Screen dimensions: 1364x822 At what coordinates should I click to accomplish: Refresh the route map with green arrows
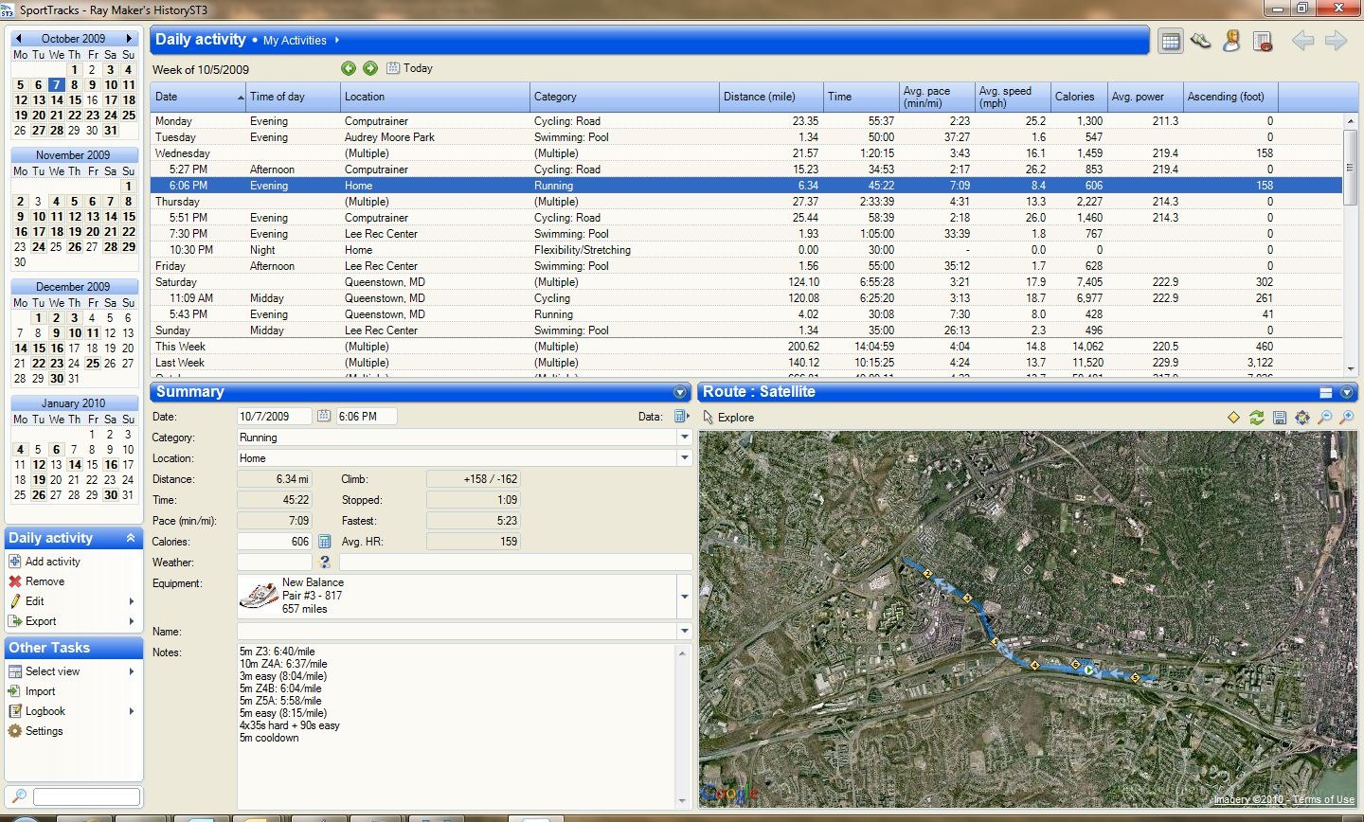(1257, 418)
